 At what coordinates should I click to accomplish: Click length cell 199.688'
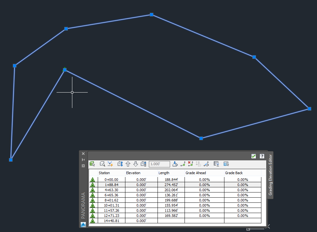coord(171,200)
